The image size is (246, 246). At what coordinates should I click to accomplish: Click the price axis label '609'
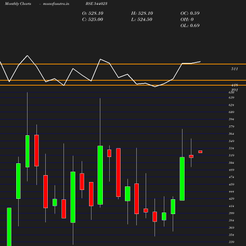pyautogui.click(x=231, y=112)
